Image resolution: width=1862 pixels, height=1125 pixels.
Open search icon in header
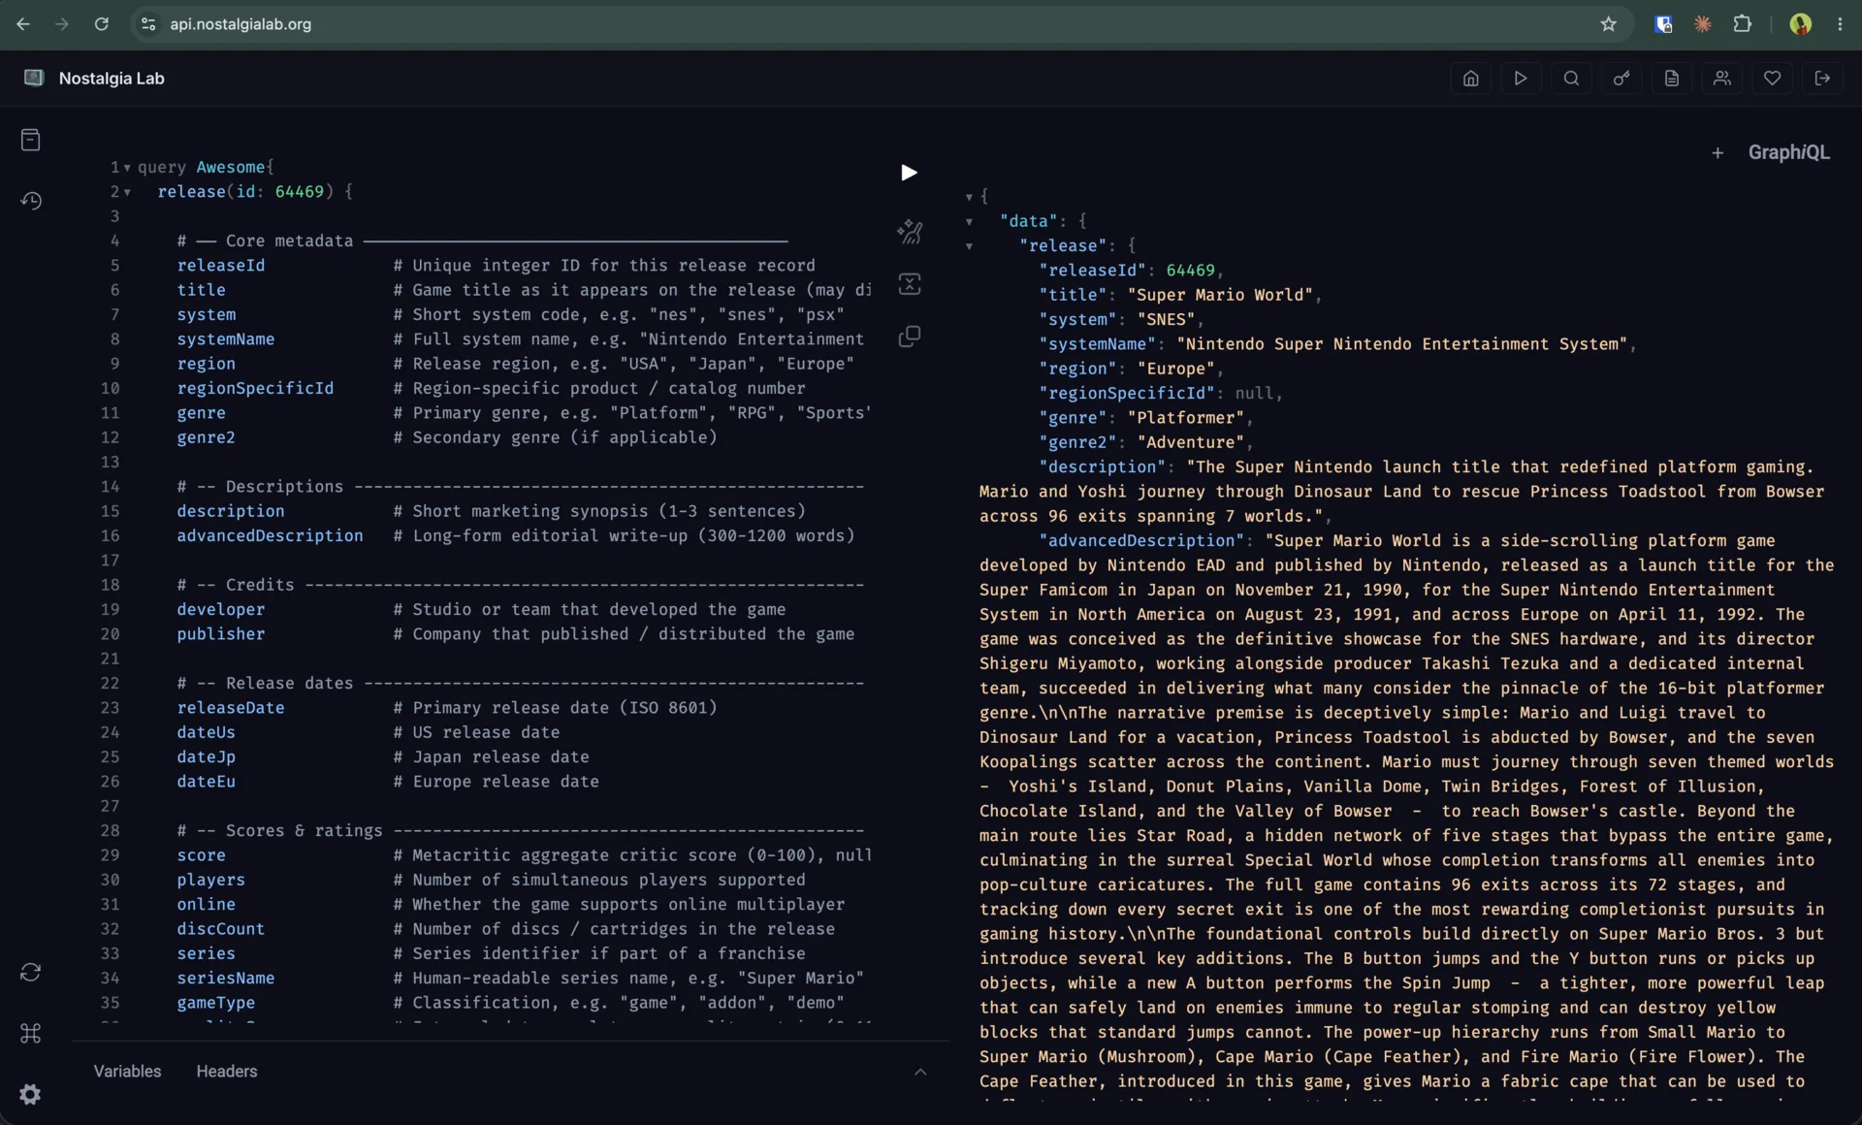point(1571,79)
